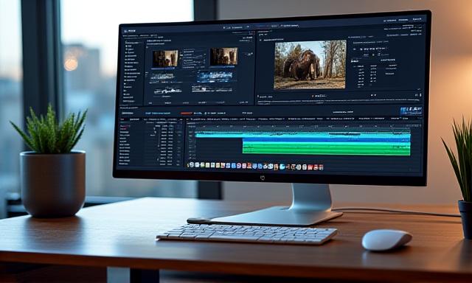Click the bright blue waveform in source panel
This screenshot has height=283, width=472.
215,77
